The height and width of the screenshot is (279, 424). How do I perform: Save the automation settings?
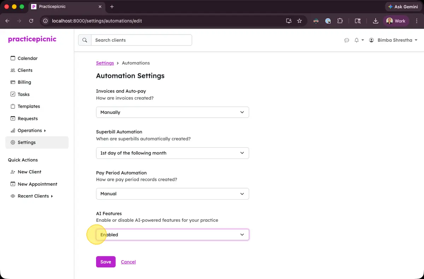click(x=105, y=261)
